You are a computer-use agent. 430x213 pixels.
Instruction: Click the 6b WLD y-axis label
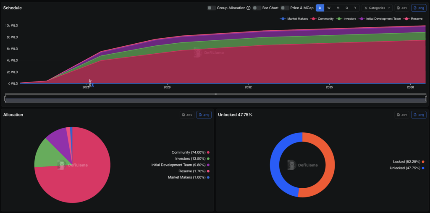coord(12,49)
